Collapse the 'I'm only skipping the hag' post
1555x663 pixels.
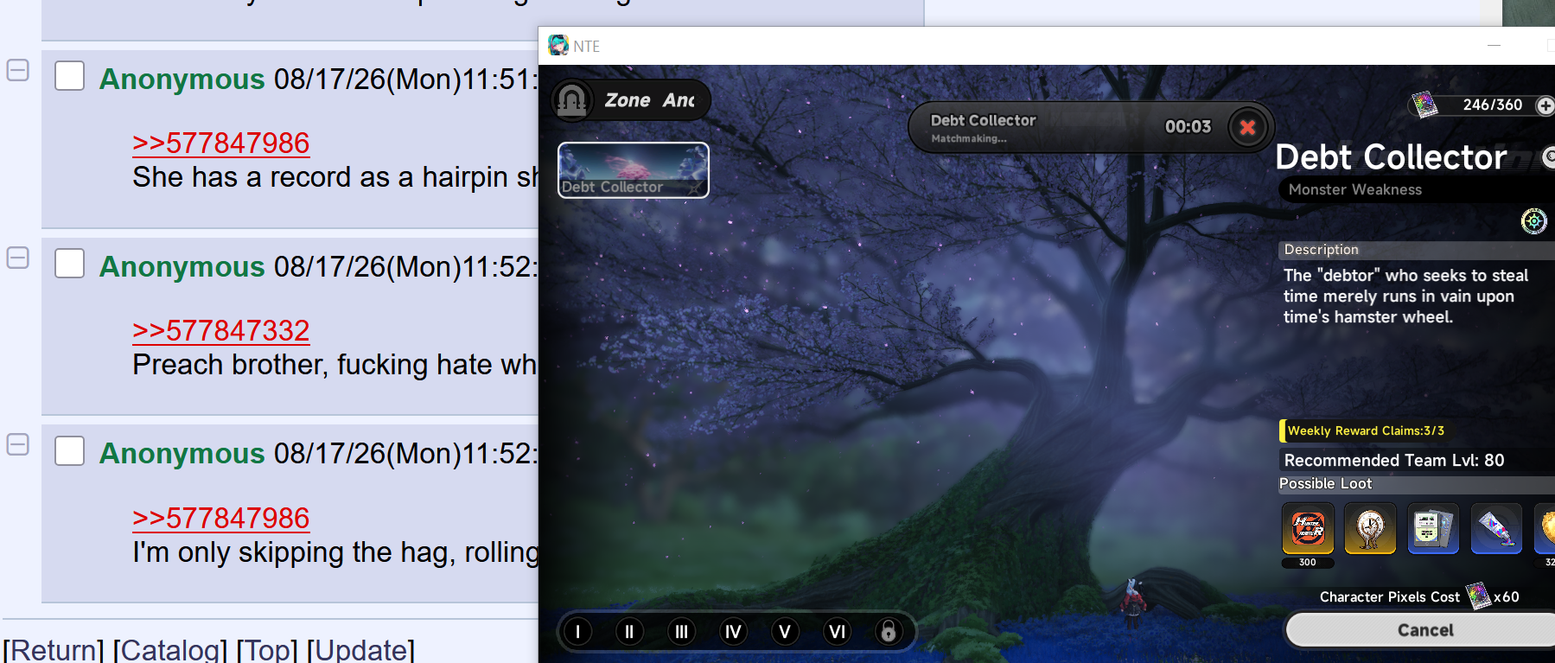pyautogui.click(x=18, y=444)
